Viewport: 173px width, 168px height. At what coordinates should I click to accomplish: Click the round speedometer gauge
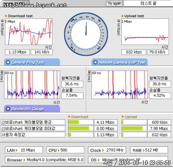click(x=86, y=34)
